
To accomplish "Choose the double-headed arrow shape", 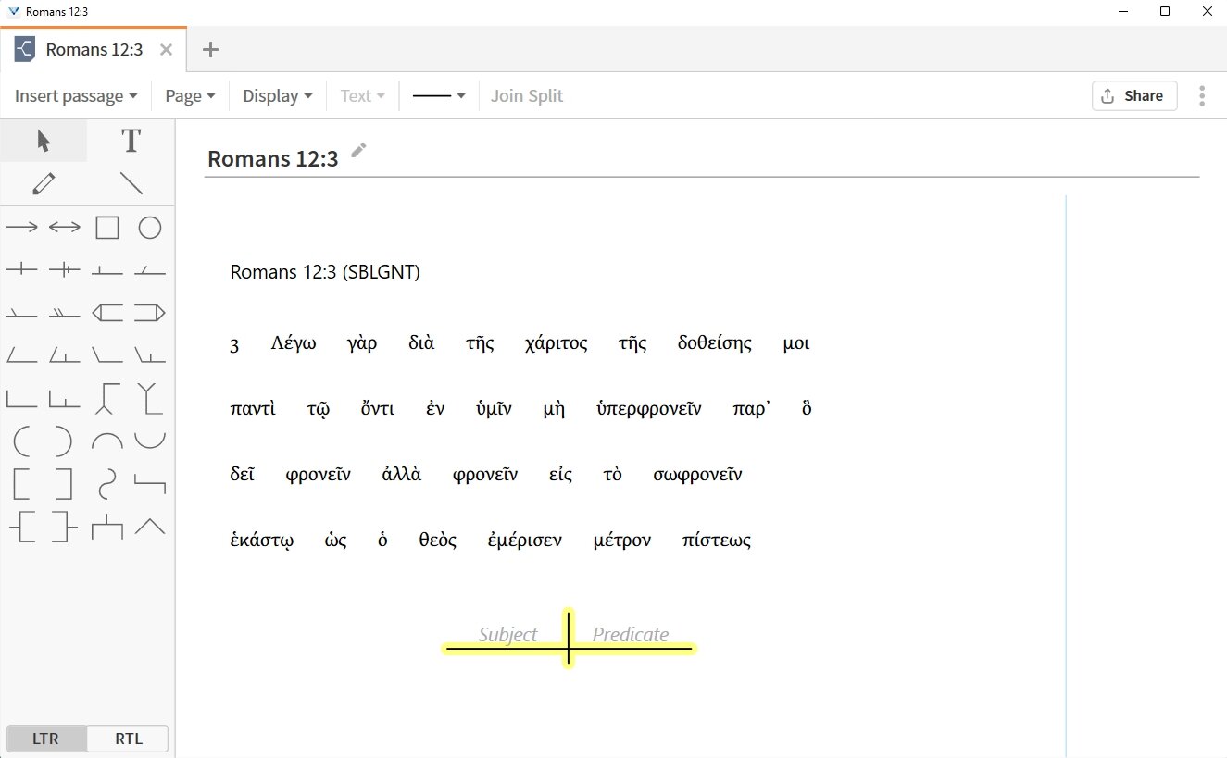I will click(64, 226).
